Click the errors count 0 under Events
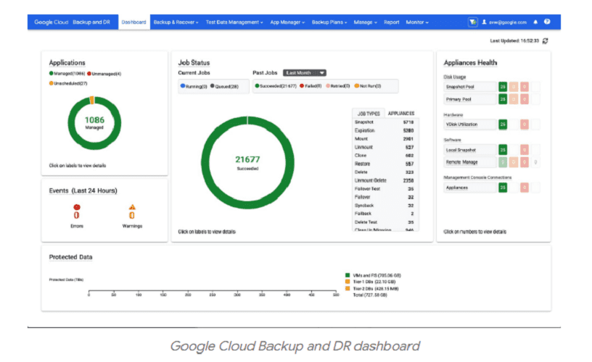592x362 pixels. pos(77,216)
